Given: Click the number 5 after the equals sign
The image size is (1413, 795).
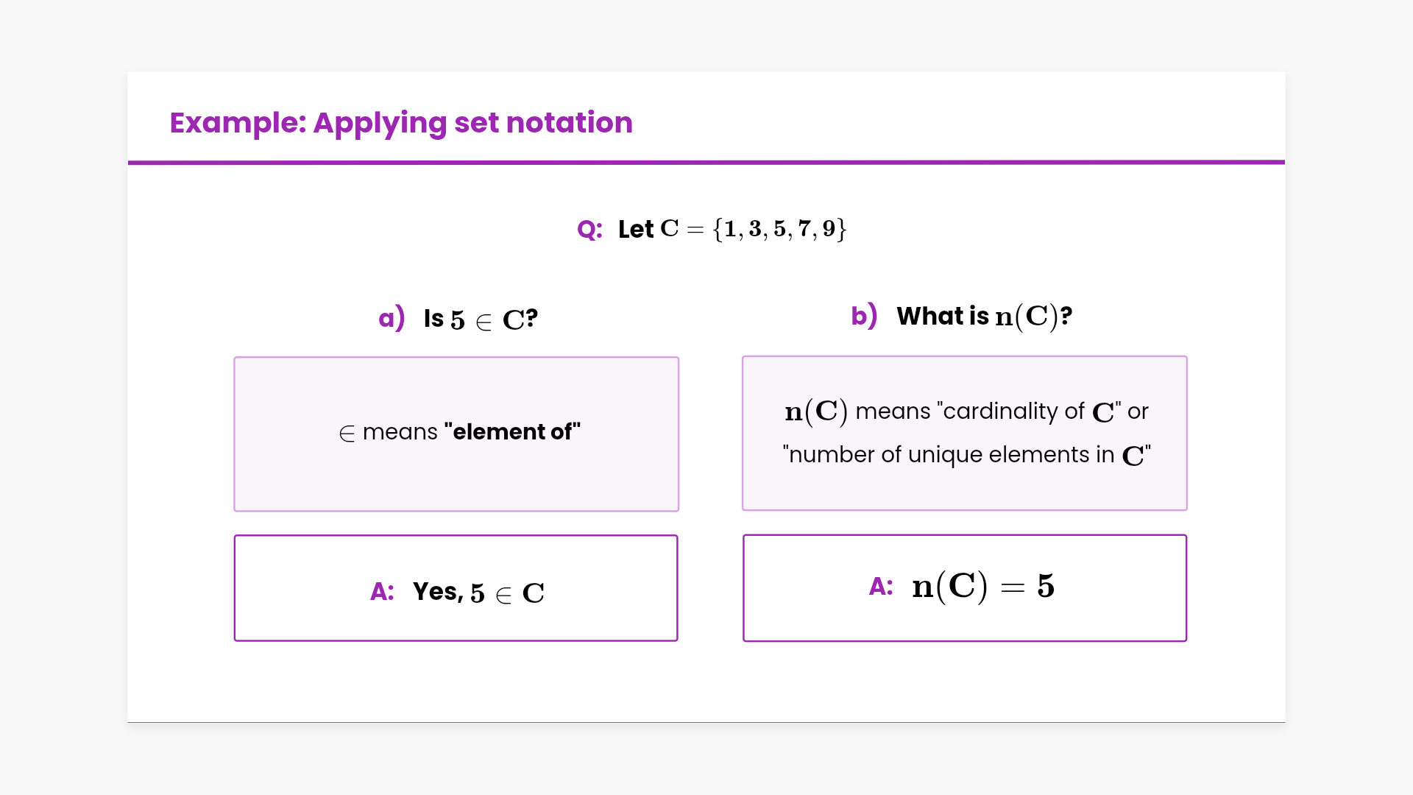Looking at the screenshot, I should (1046, 586).
